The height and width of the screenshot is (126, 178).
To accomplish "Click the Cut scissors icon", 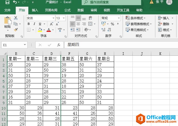I will pyautogui.click(x=16, y=18).
